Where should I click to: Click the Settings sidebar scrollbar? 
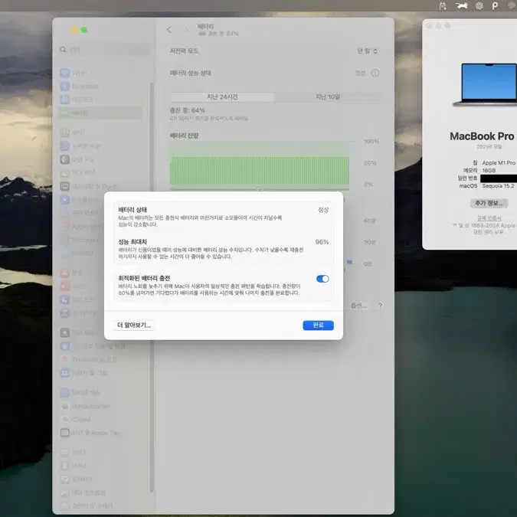(152, 287)
